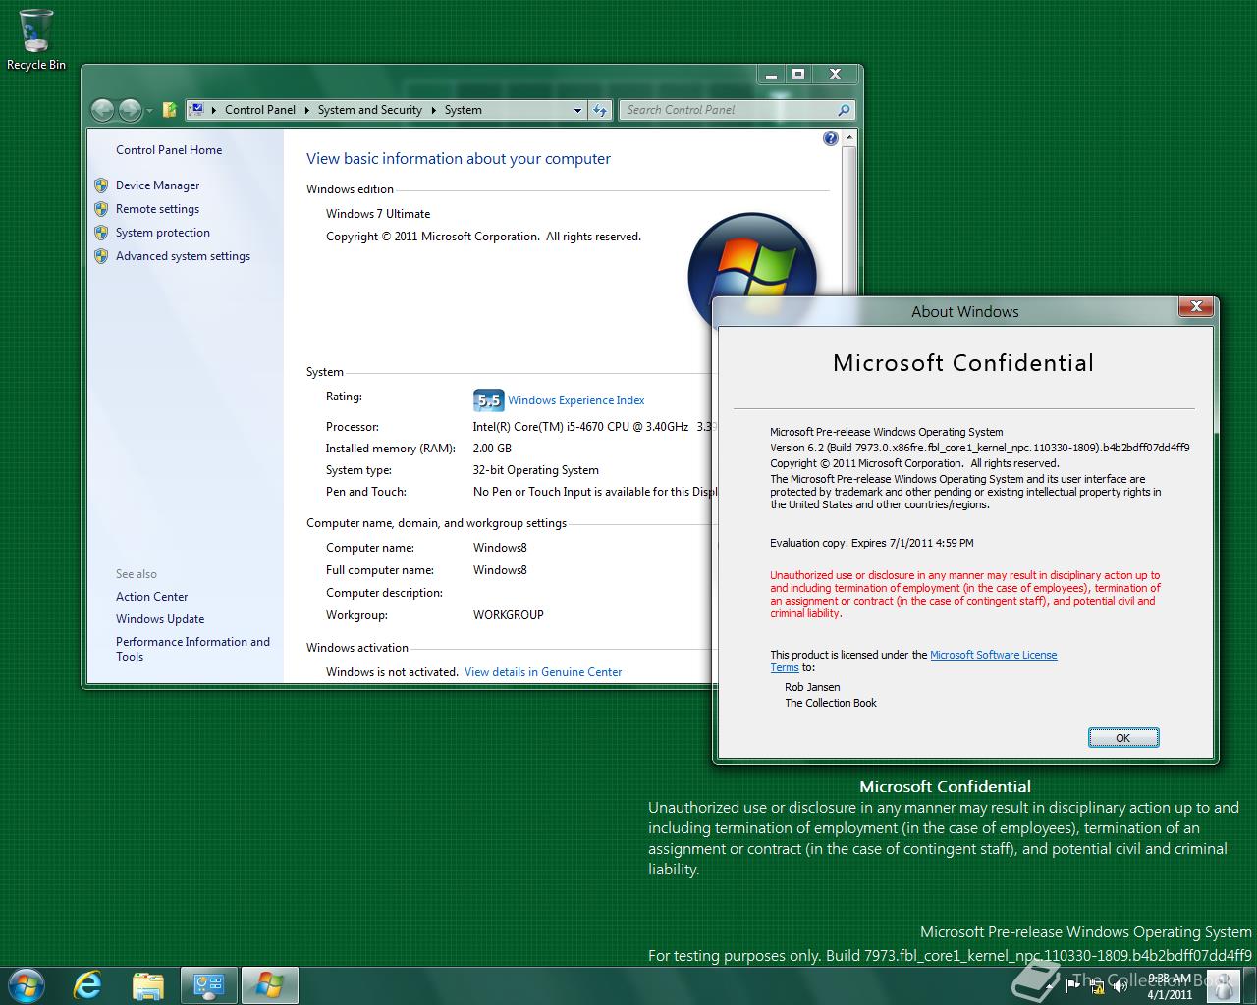Click the Back arrow in System window
1257x1005 pixels.
(x=102, y=110)
